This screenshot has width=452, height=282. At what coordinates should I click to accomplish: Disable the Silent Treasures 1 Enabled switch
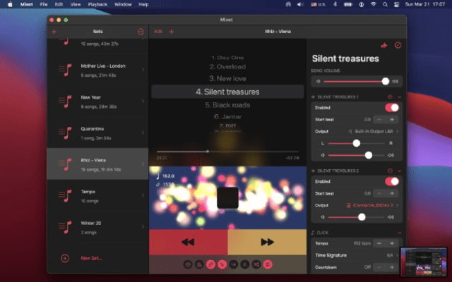tap(391, 108)
